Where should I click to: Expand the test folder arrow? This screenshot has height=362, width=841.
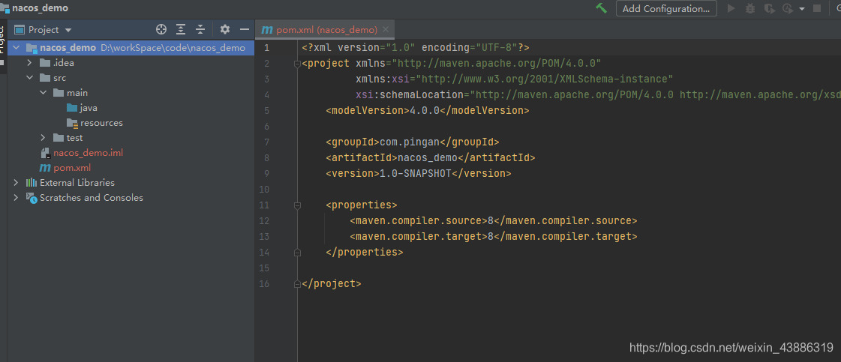pyautogui.click(x=44, y=138)
